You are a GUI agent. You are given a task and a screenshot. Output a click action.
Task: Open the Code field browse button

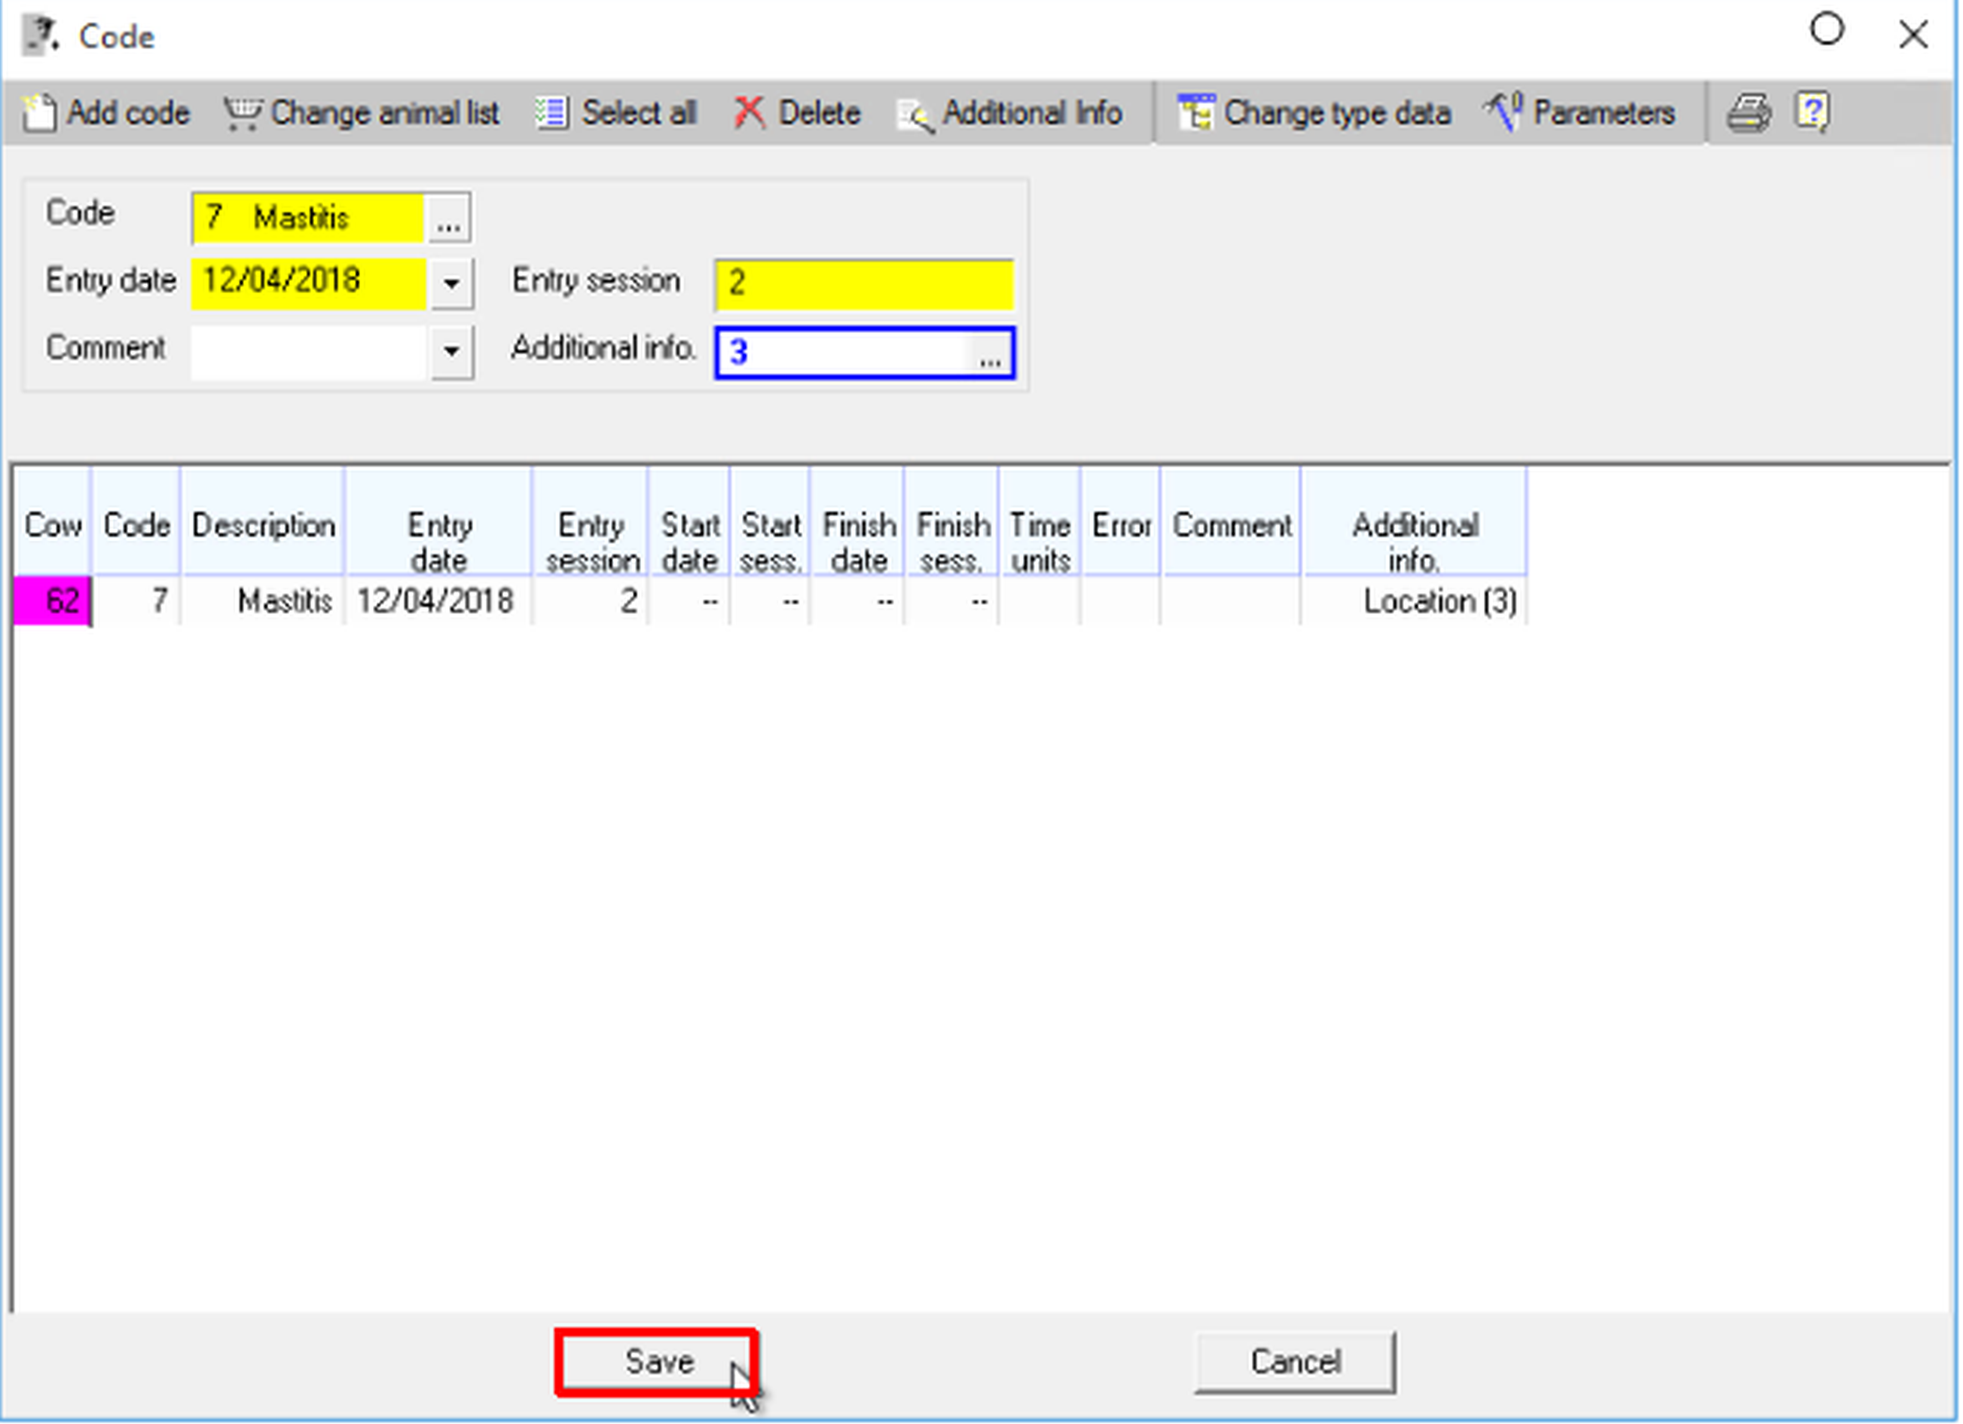click(448, 218)
